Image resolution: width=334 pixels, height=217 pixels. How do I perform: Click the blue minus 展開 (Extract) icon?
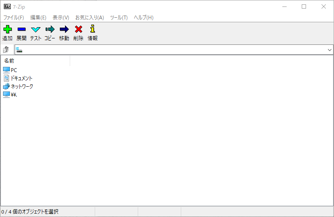pyautogui.click(x=22, y=30)
